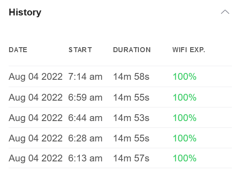236x175 pixels.
Task: Open the 100% WiFi value in the 7:14 am row
Action: coord(185,77)
